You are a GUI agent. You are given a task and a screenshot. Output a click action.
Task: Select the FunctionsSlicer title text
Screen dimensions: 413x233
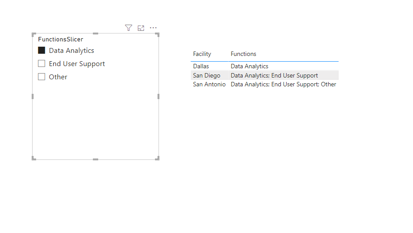coord(61,39)
